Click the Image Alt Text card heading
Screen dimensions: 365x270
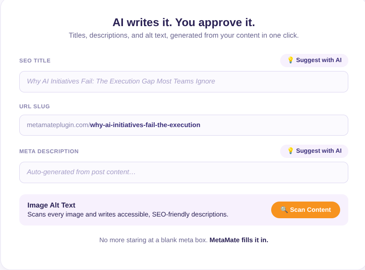[x=51, y=205]
